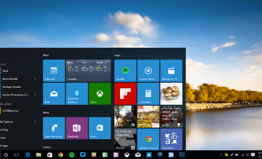Viewport: 262px width, 159px height.
Task: Open Edge browser from taskbar
Action: tap(28, 155)
